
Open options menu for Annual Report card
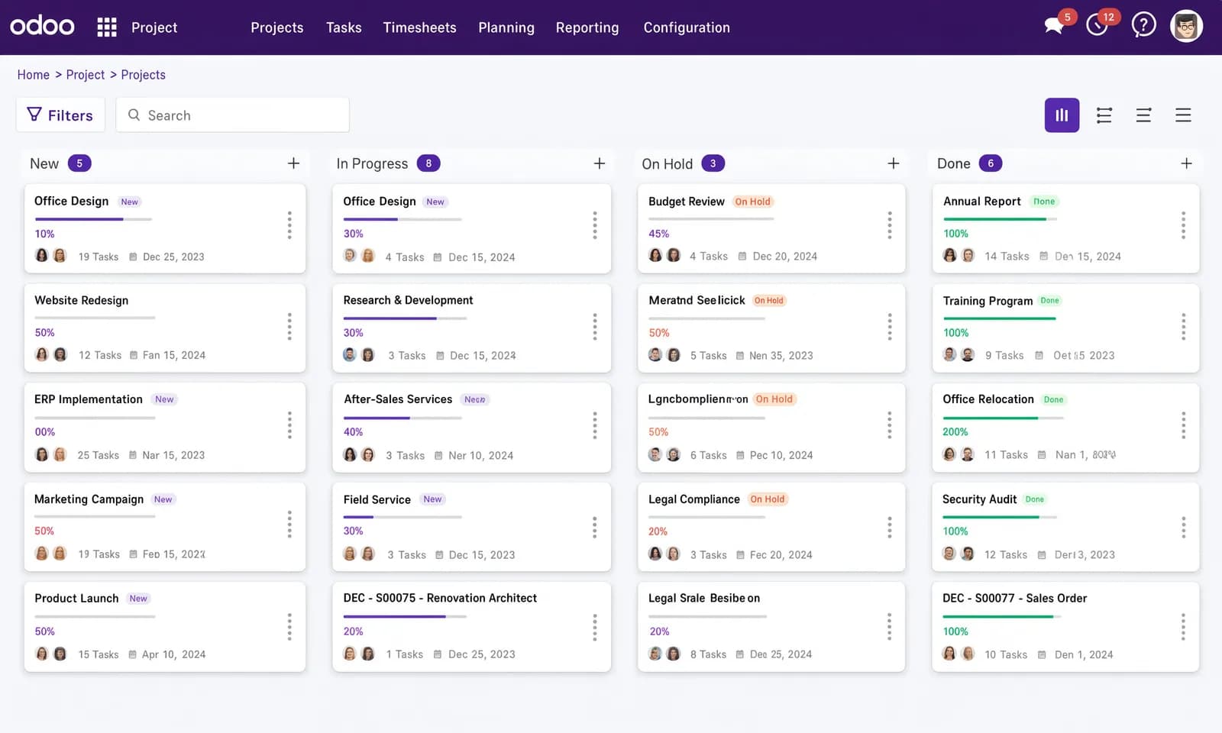(x=1184, y=225)
